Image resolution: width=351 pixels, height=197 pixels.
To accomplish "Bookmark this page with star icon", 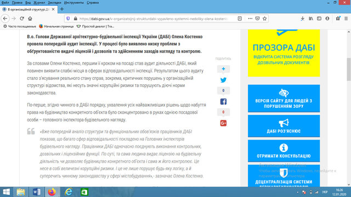I will 264,19.
